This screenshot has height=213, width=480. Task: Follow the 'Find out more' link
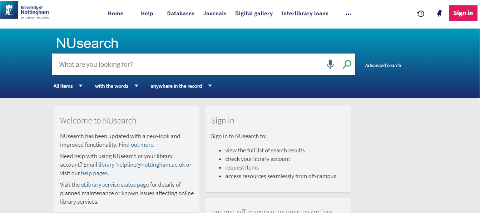136,145
